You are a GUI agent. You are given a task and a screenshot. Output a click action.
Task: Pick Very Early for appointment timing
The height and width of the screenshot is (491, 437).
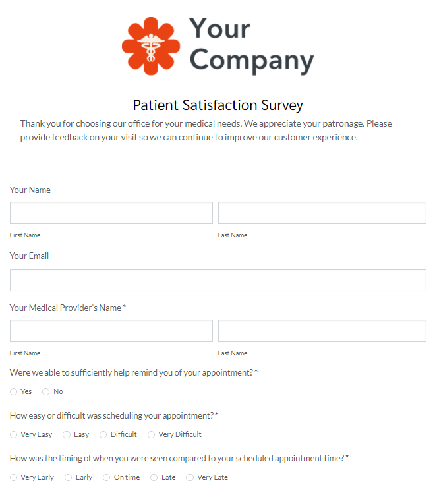[13, 478]
